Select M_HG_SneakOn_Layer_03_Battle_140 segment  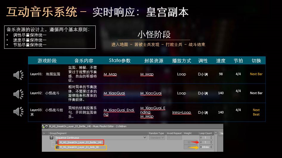coord(81,142)
